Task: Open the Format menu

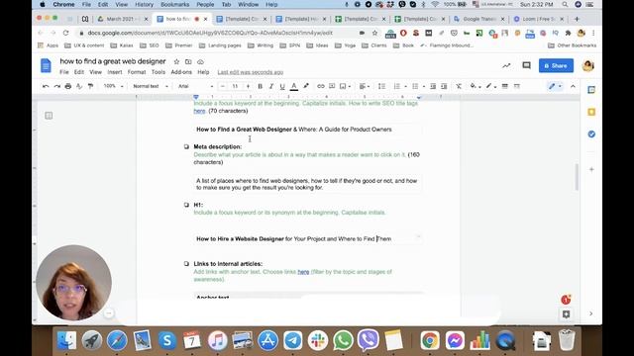Action: coord(137,72)
